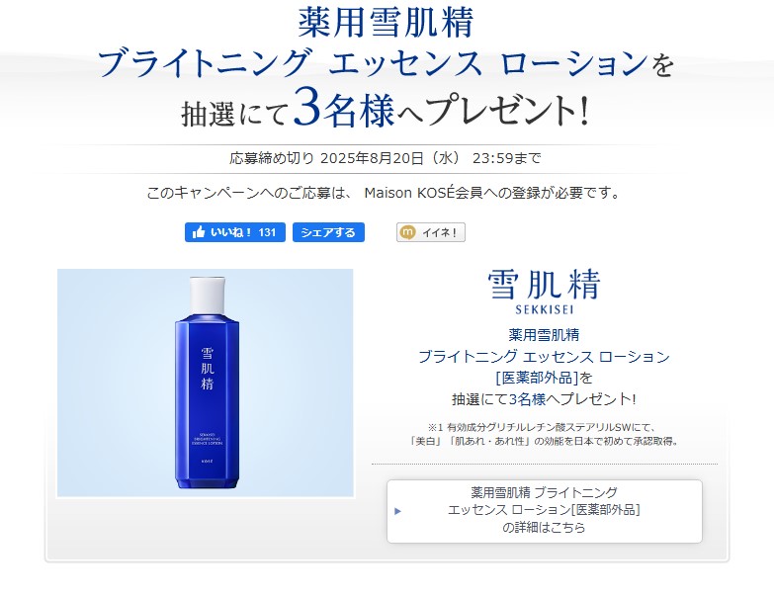
Task: Click the mixi round m icon
Action: (407, 232)
